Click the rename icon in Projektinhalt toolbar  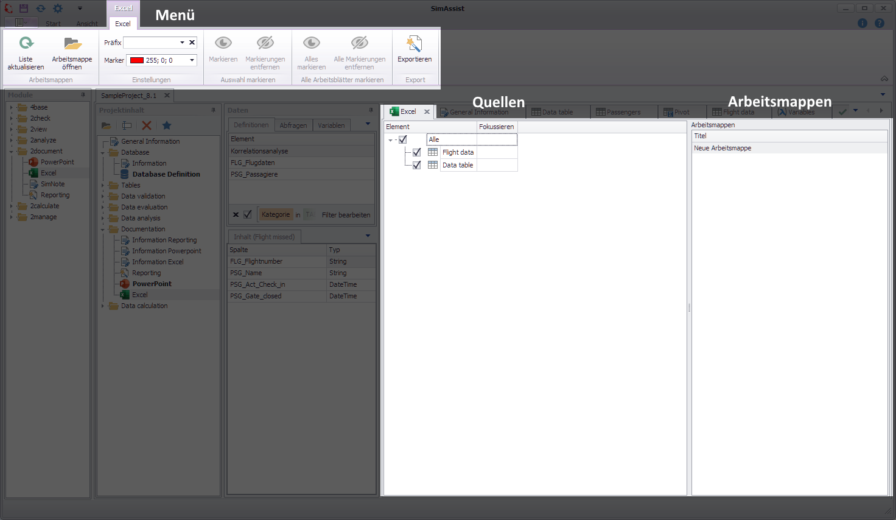click(127, 125)
